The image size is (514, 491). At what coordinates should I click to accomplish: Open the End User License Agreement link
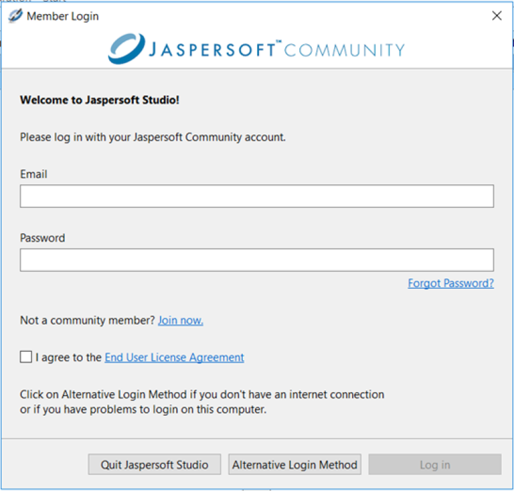[174, 357]
